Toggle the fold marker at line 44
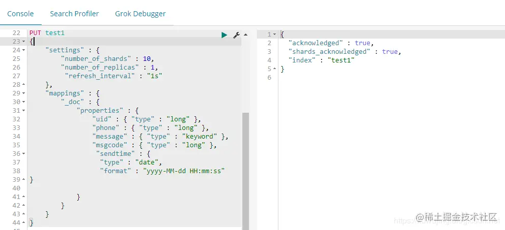This screenshot has width=505, height=230. [x=24, y=222]
